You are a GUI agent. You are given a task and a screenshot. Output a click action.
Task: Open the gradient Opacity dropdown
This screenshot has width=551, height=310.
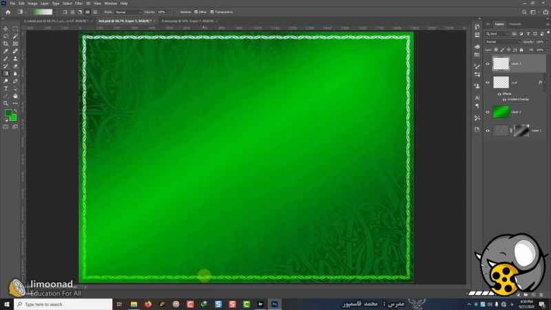pyautogui.click(x=163, y=12)
